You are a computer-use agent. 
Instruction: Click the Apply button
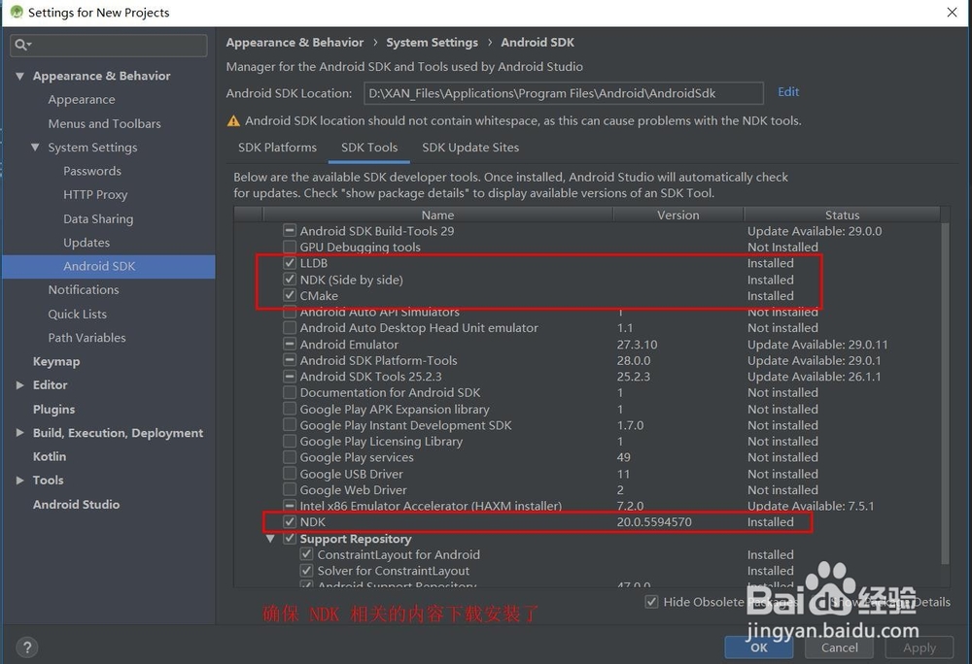[x=920, y=647]
